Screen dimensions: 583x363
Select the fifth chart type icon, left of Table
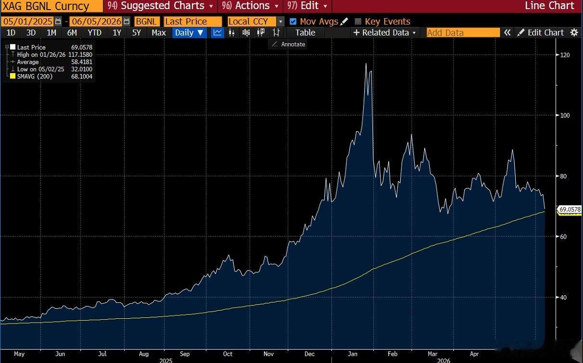coord(276,33)
